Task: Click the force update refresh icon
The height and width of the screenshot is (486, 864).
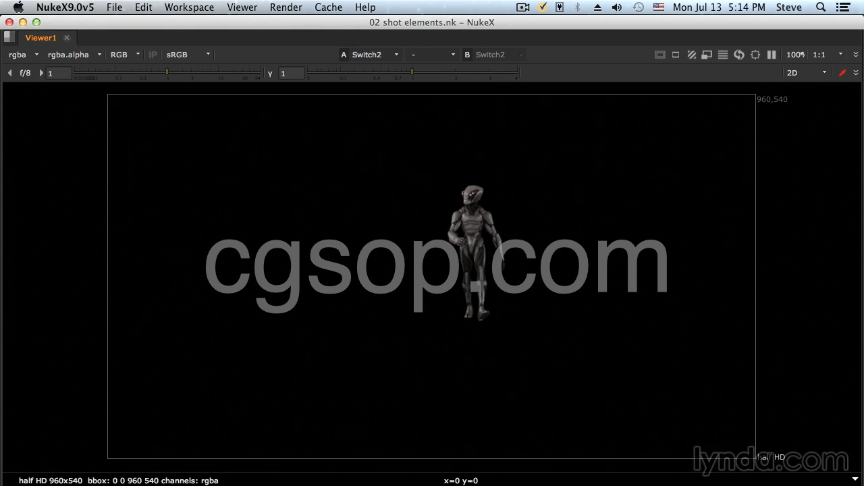Action: pyautogui.click(x=739, y=55)
